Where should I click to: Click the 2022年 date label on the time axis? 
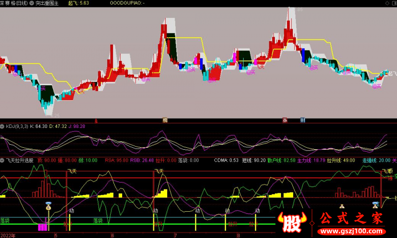[x=8, y=235]
